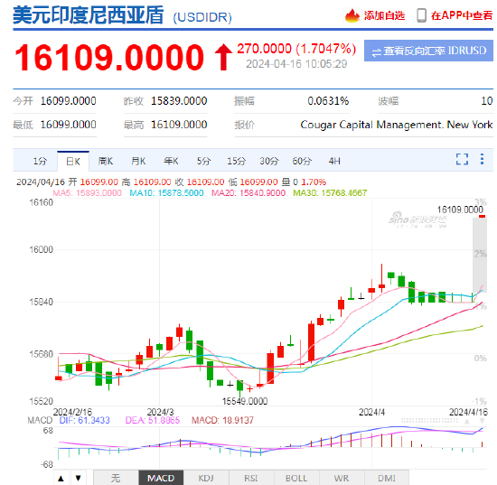Click 添加自选 to add to watchlist
The height and width of the screenshot is (485, 497).
(384, 15)
